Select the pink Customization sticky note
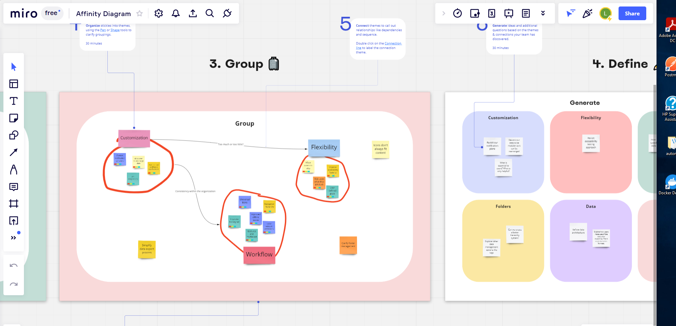Viewport: 676px width, 326px height. pyautogui.click(x=134, y=138)
